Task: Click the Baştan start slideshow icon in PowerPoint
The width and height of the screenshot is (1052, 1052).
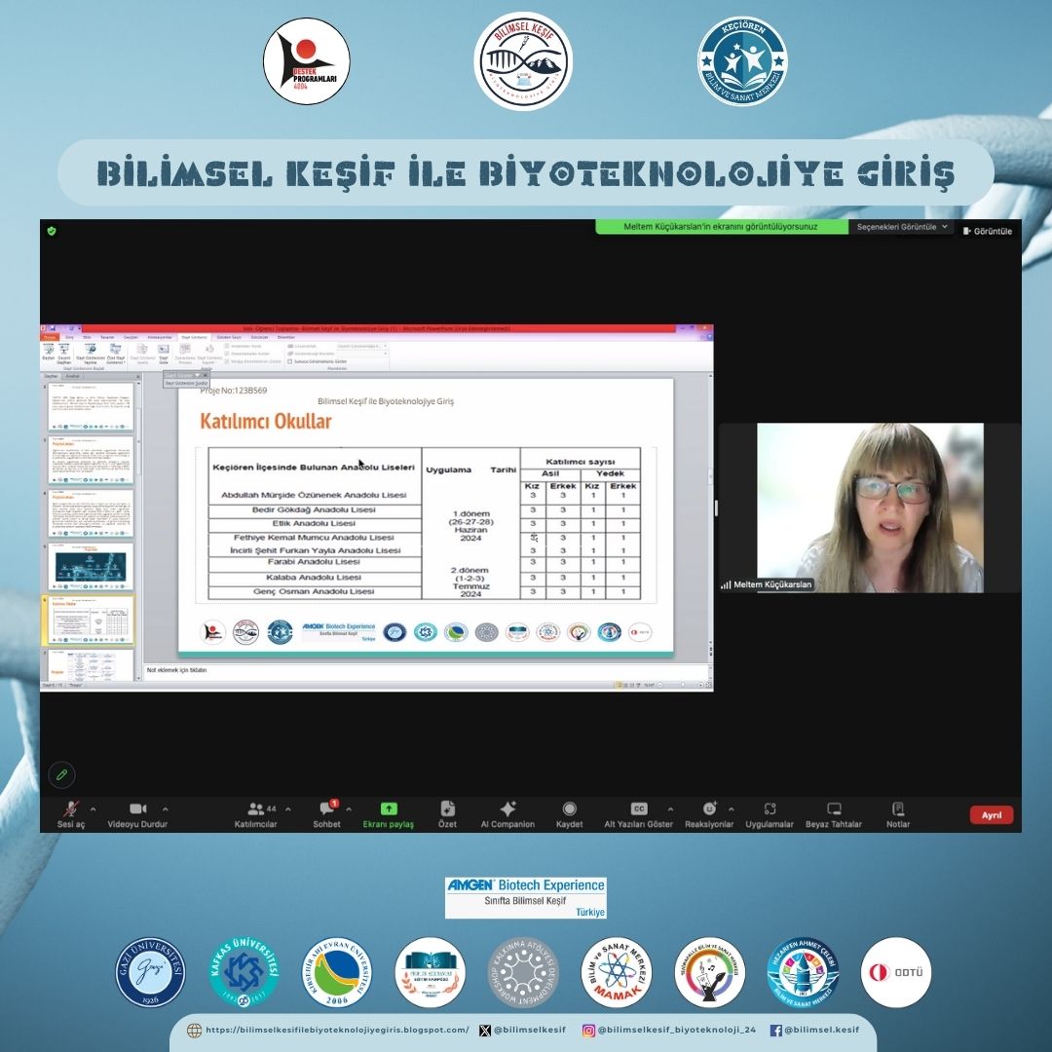Action: click(49, 353)
